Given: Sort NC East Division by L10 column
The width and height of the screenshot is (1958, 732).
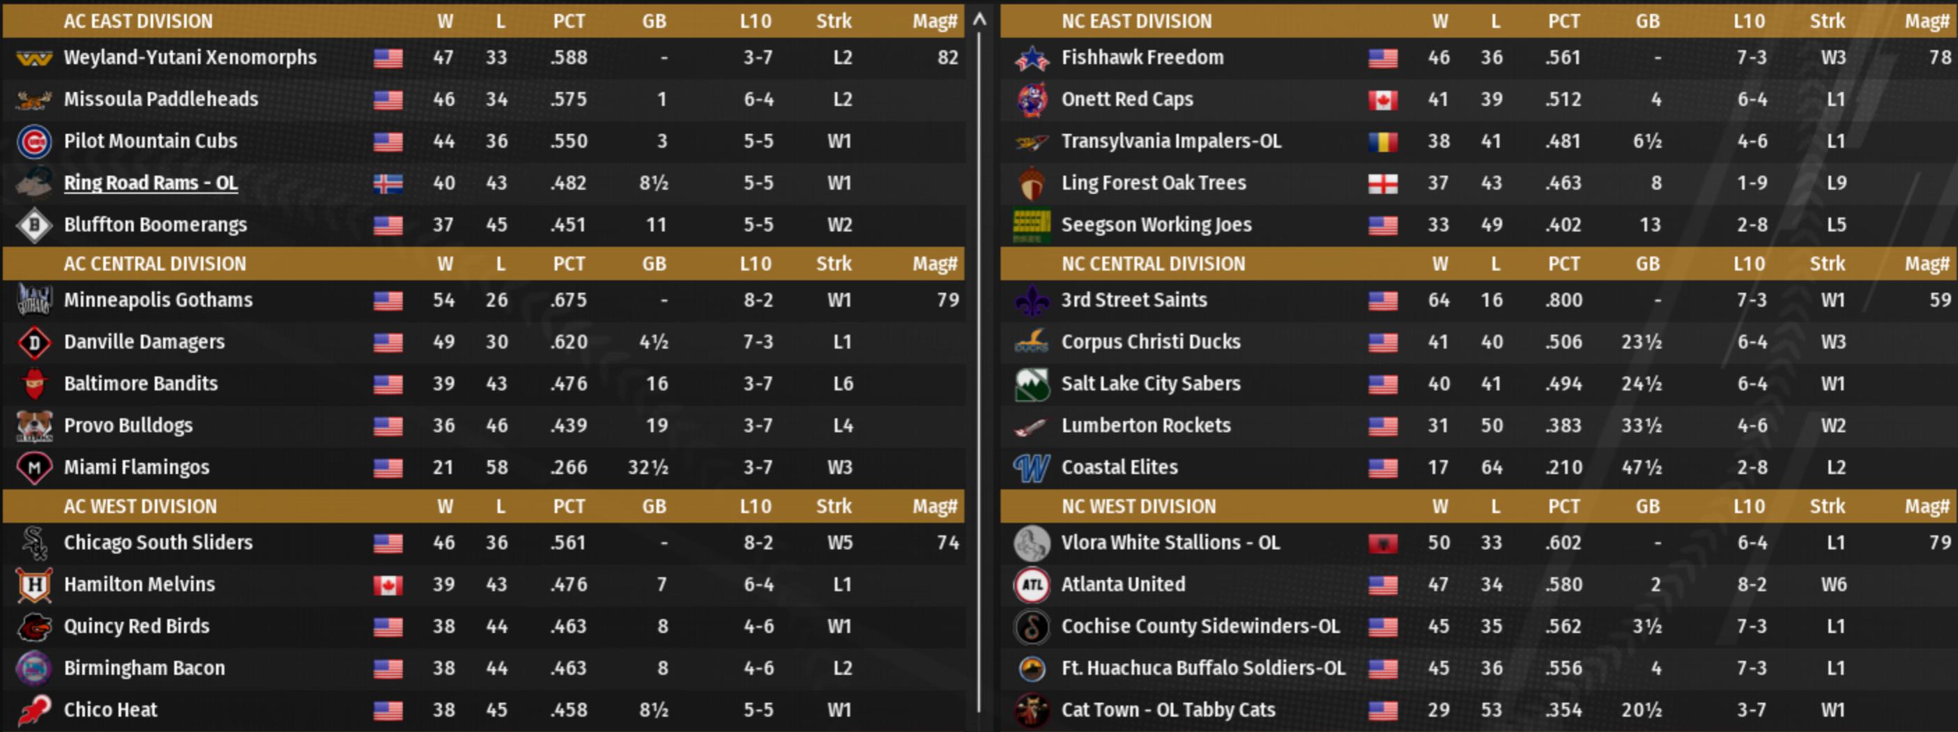Looking at the screenshot, I should click(1748, 22).
